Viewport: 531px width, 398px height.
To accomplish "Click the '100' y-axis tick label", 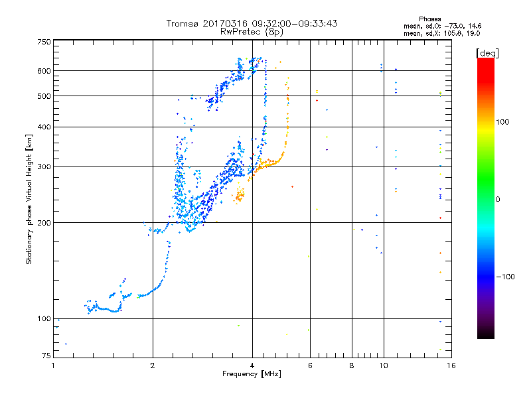I will click(44, 319).
